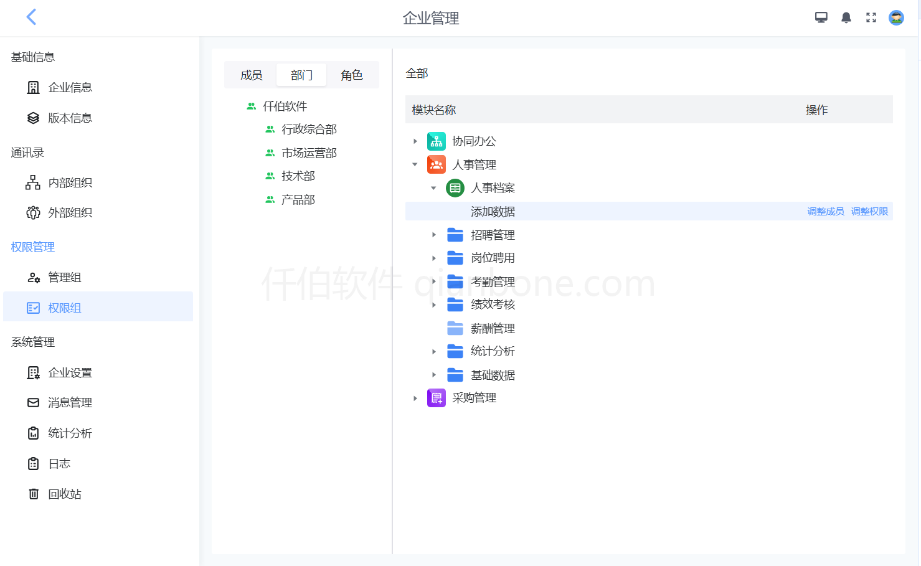Expand the 考勤管理 node
This screenshot has height=566, width=921.
tap(433, 281)
